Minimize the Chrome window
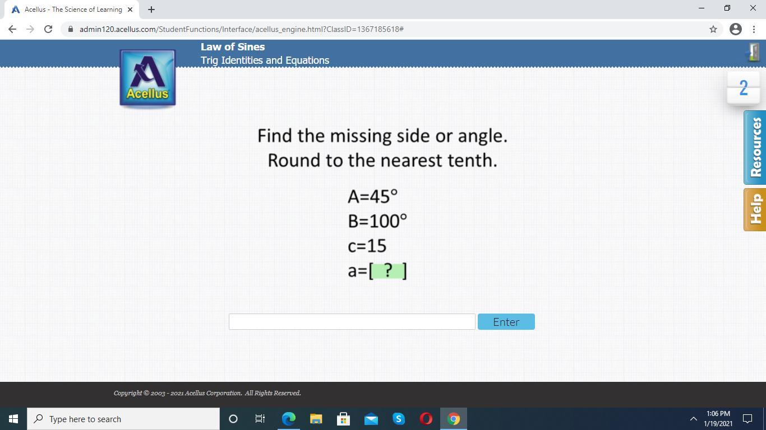This screenshot has width=766, height=430. 702,8
